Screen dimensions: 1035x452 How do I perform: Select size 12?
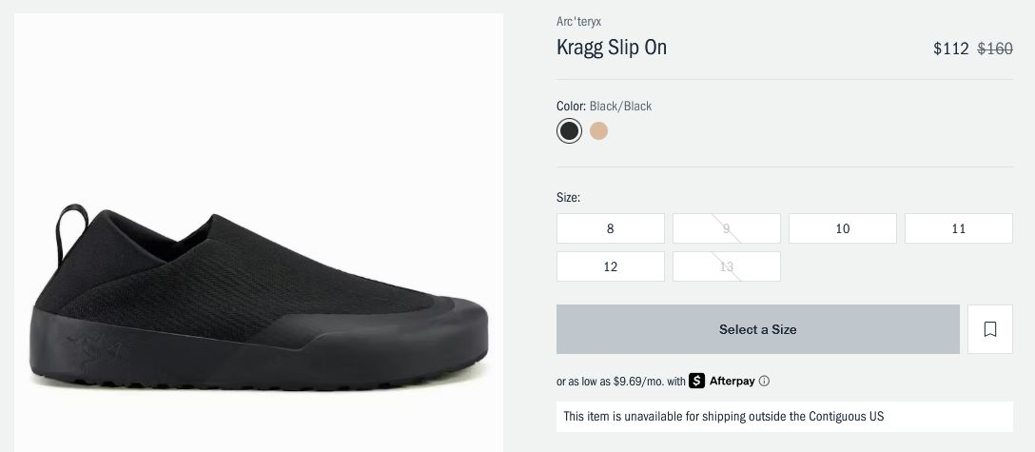point(610,266)
